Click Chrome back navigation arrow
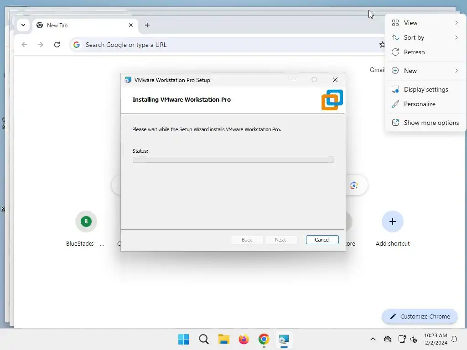This screenshot has height=350, width=467. click(25, 45)
